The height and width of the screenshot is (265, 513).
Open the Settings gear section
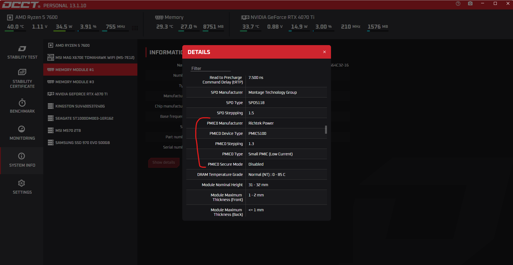click(x=22, y=187)
